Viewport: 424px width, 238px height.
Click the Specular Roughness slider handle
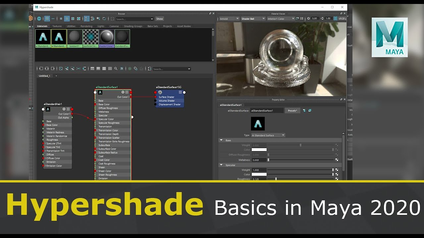click(276, 179)
